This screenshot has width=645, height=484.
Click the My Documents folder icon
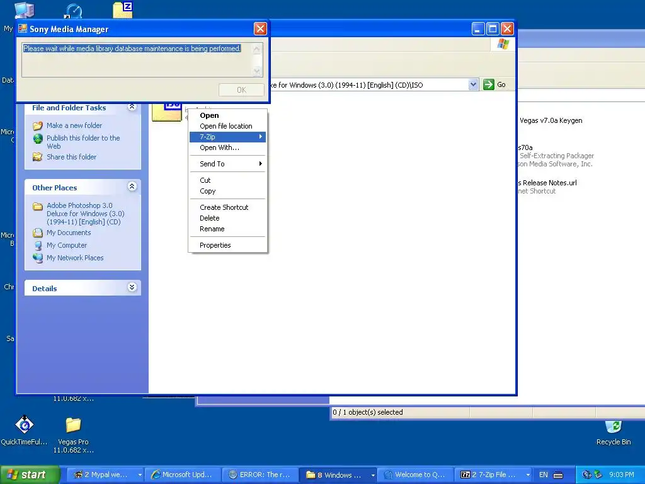click(x=37, y=233)
